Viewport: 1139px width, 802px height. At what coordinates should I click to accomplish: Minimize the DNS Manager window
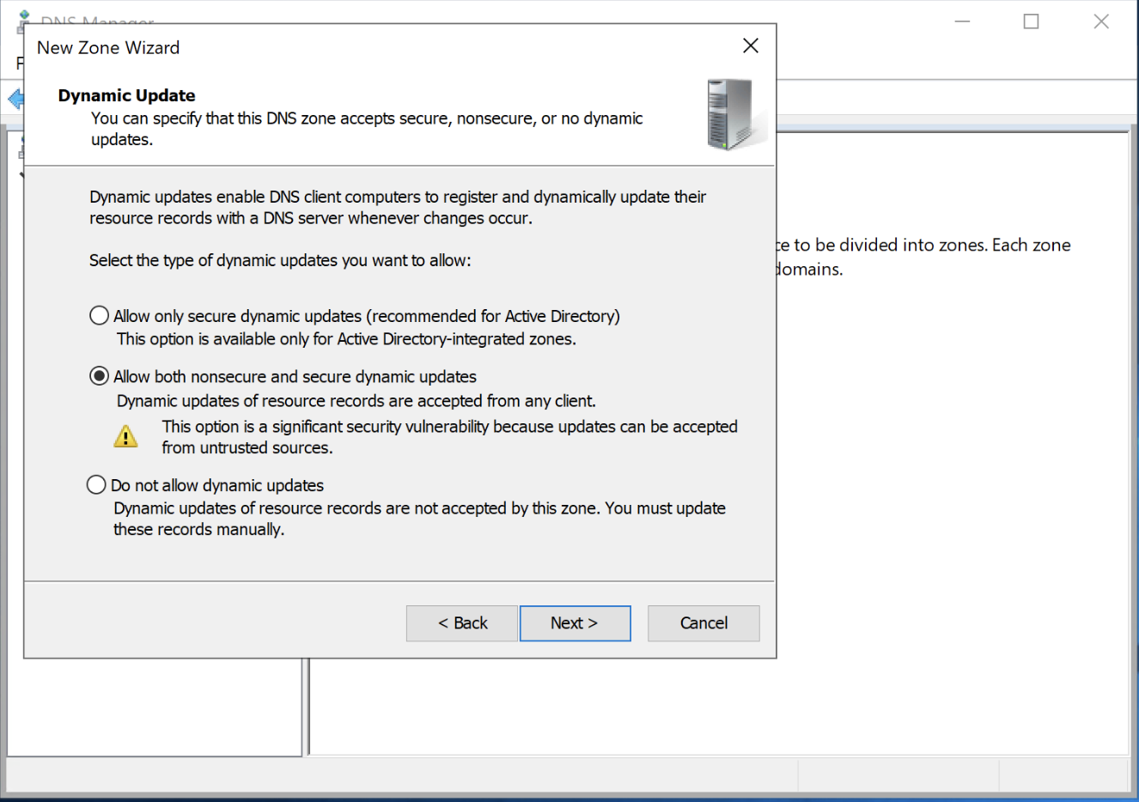962,21
